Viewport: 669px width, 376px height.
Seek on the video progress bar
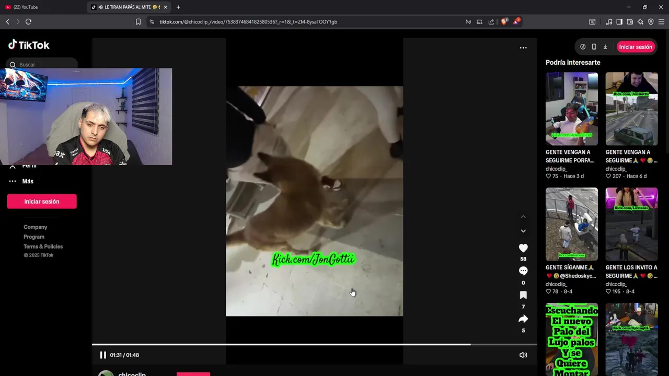[315, 345]
